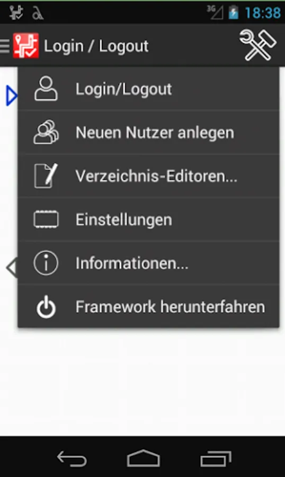Open the wrench and hammer tools menu
285x477 pixels.
coord(258,45)
